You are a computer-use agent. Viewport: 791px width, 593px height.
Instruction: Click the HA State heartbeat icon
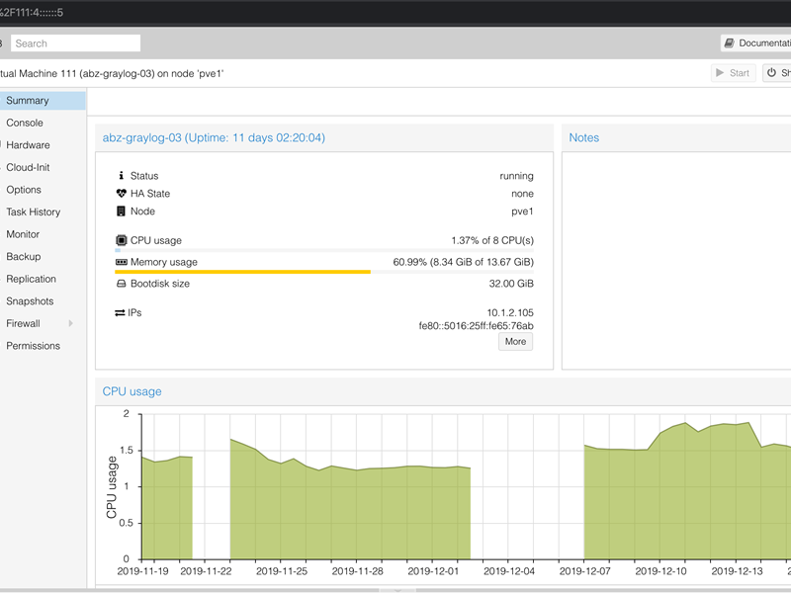click(x=121, y=194)
